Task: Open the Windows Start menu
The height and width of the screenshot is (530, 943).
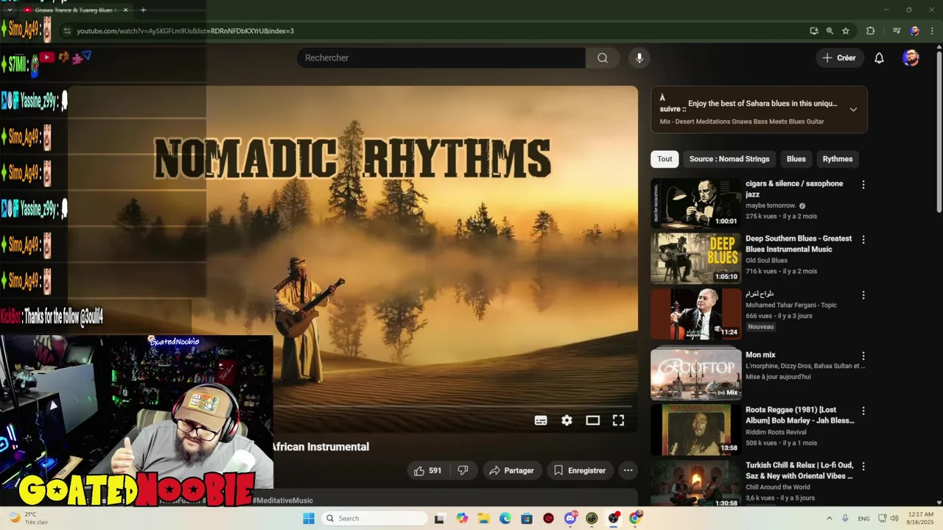Action: 309,518
